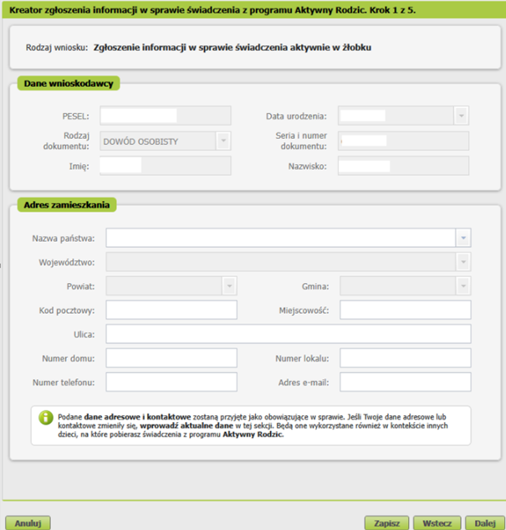
Task: Click the Seria i numer dokumentu field
Action: click(x=403, y=141)
